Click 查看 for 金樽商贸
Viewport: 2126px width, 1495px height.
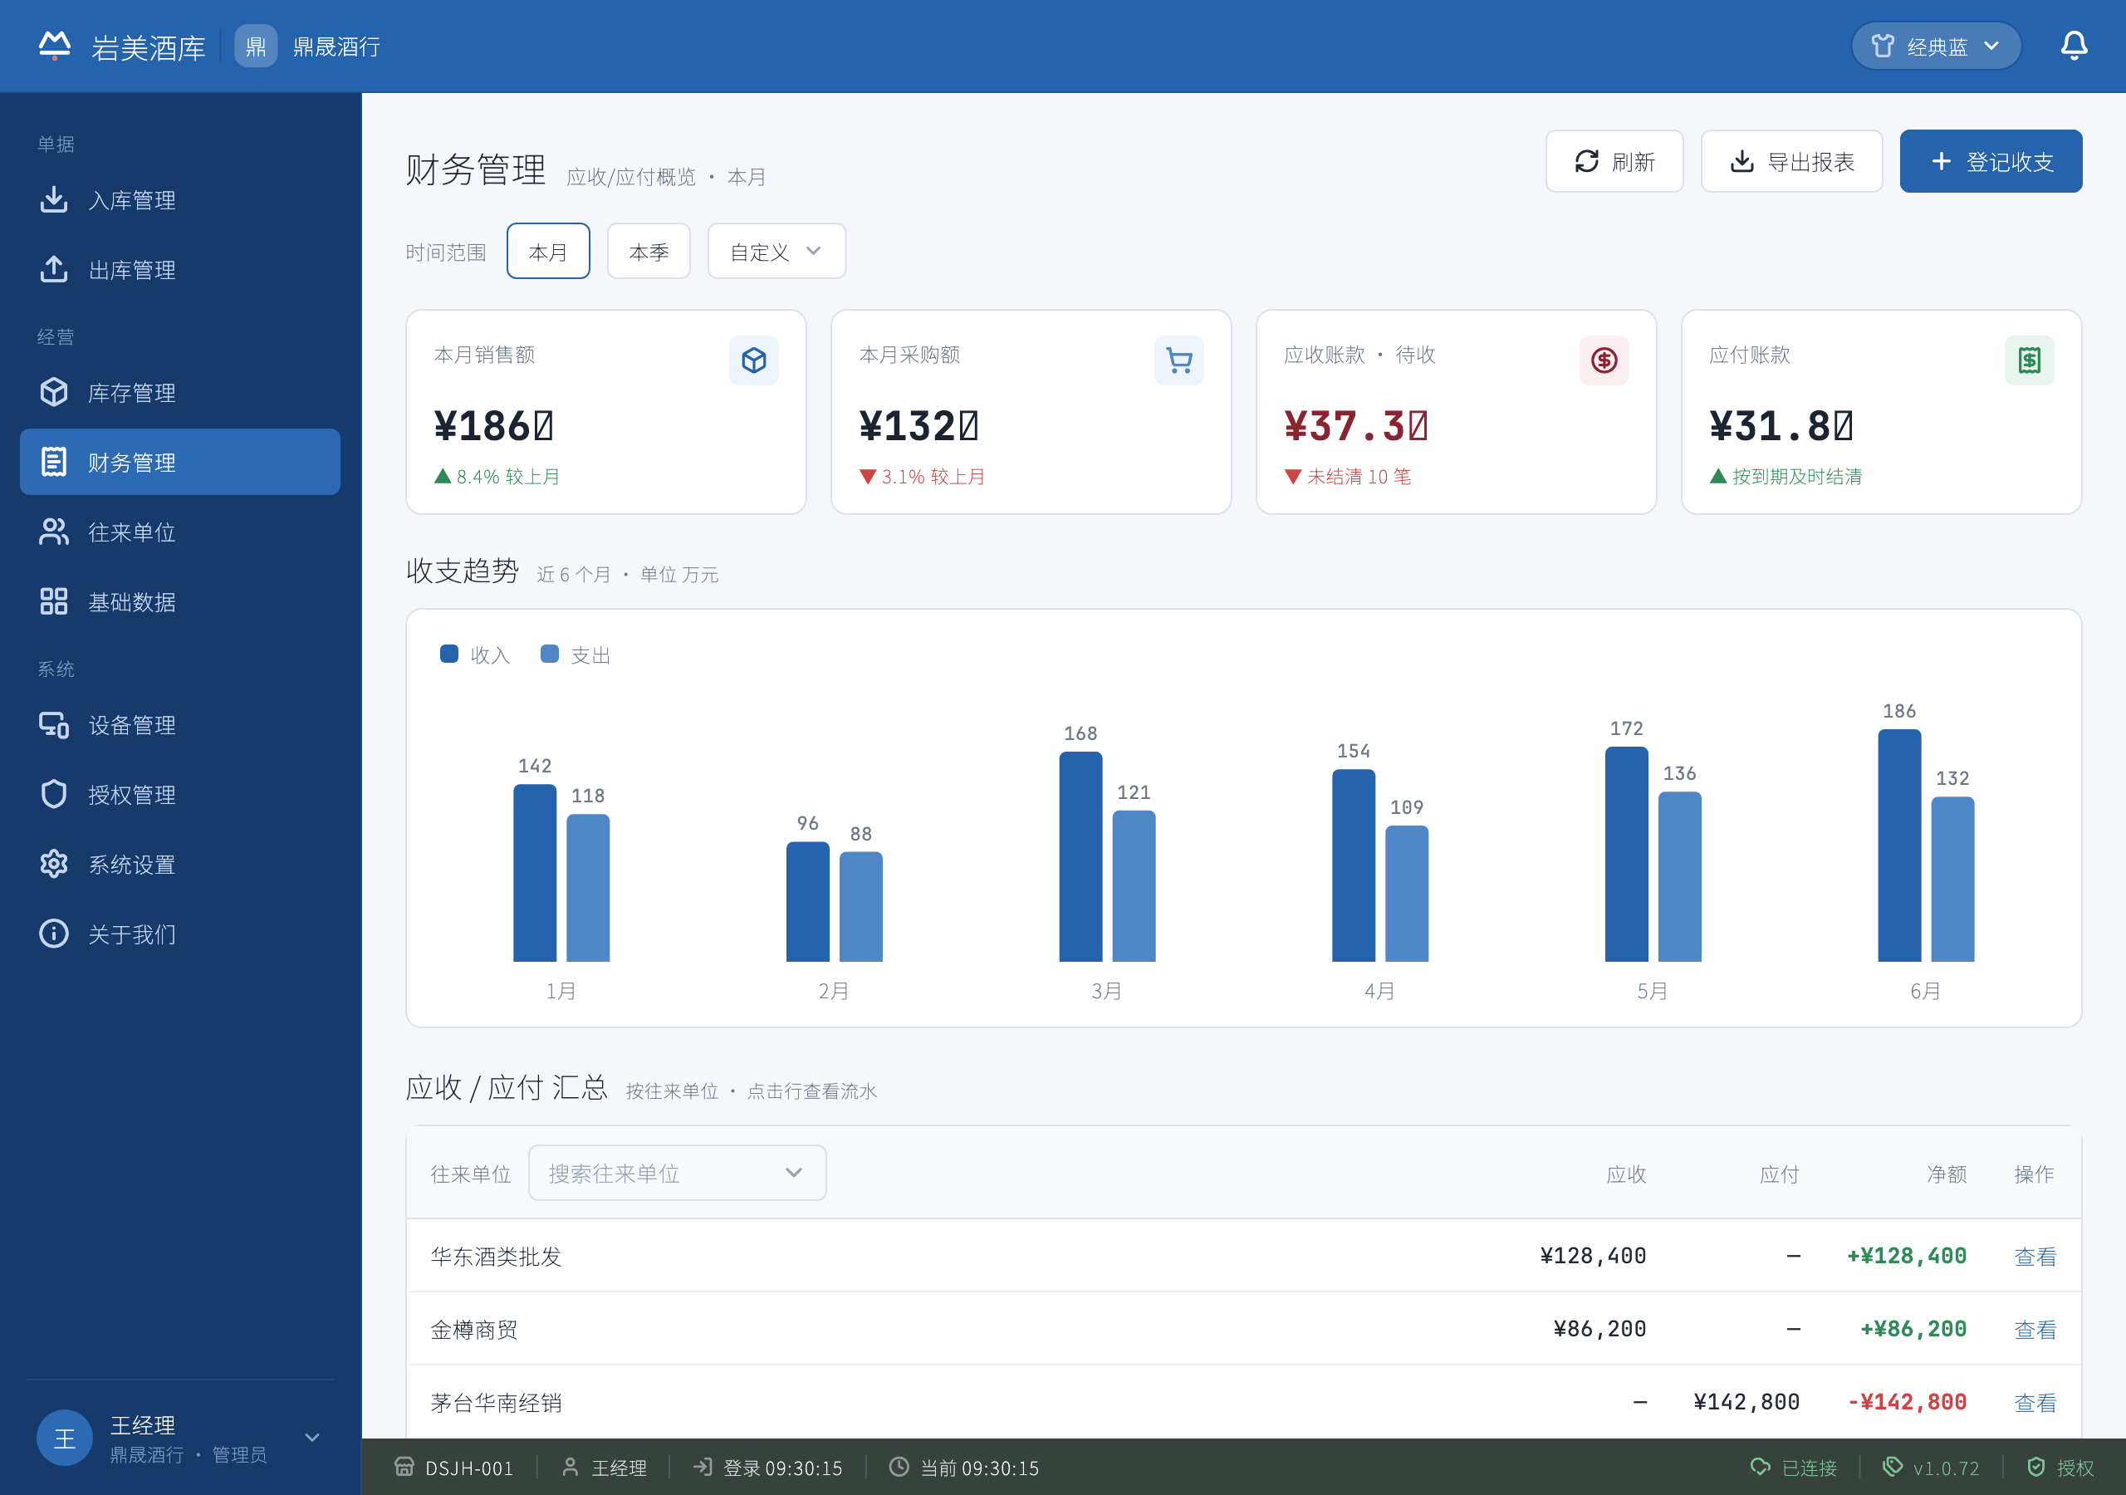click(x=2035, y=1330)
